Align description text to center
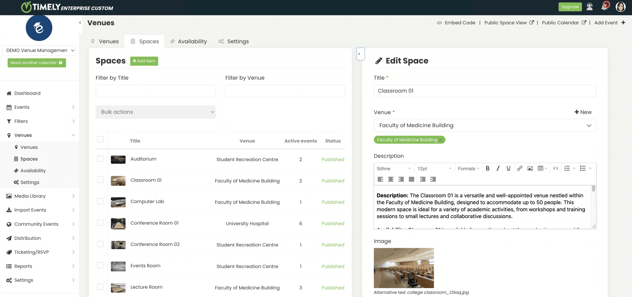This screenshot has width=632, height=297. 391,179
